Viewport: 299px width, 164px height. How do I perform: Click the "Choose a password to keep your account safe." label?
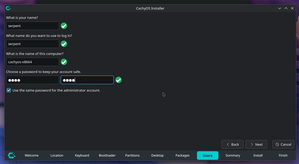43,72
